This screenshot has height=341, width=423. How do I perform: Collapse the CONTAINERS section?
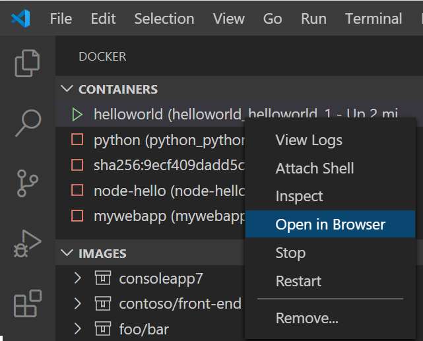coord(67,88)
